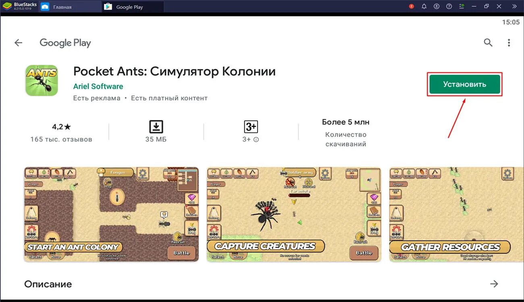
Task: Open Start an Ant Colony screenshot
Action: 111,214
